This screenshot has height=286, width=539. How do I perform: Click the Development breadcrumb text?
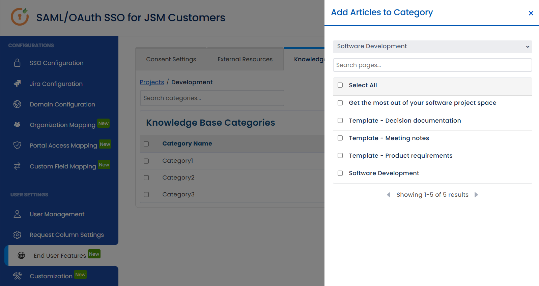coord(192,82)
